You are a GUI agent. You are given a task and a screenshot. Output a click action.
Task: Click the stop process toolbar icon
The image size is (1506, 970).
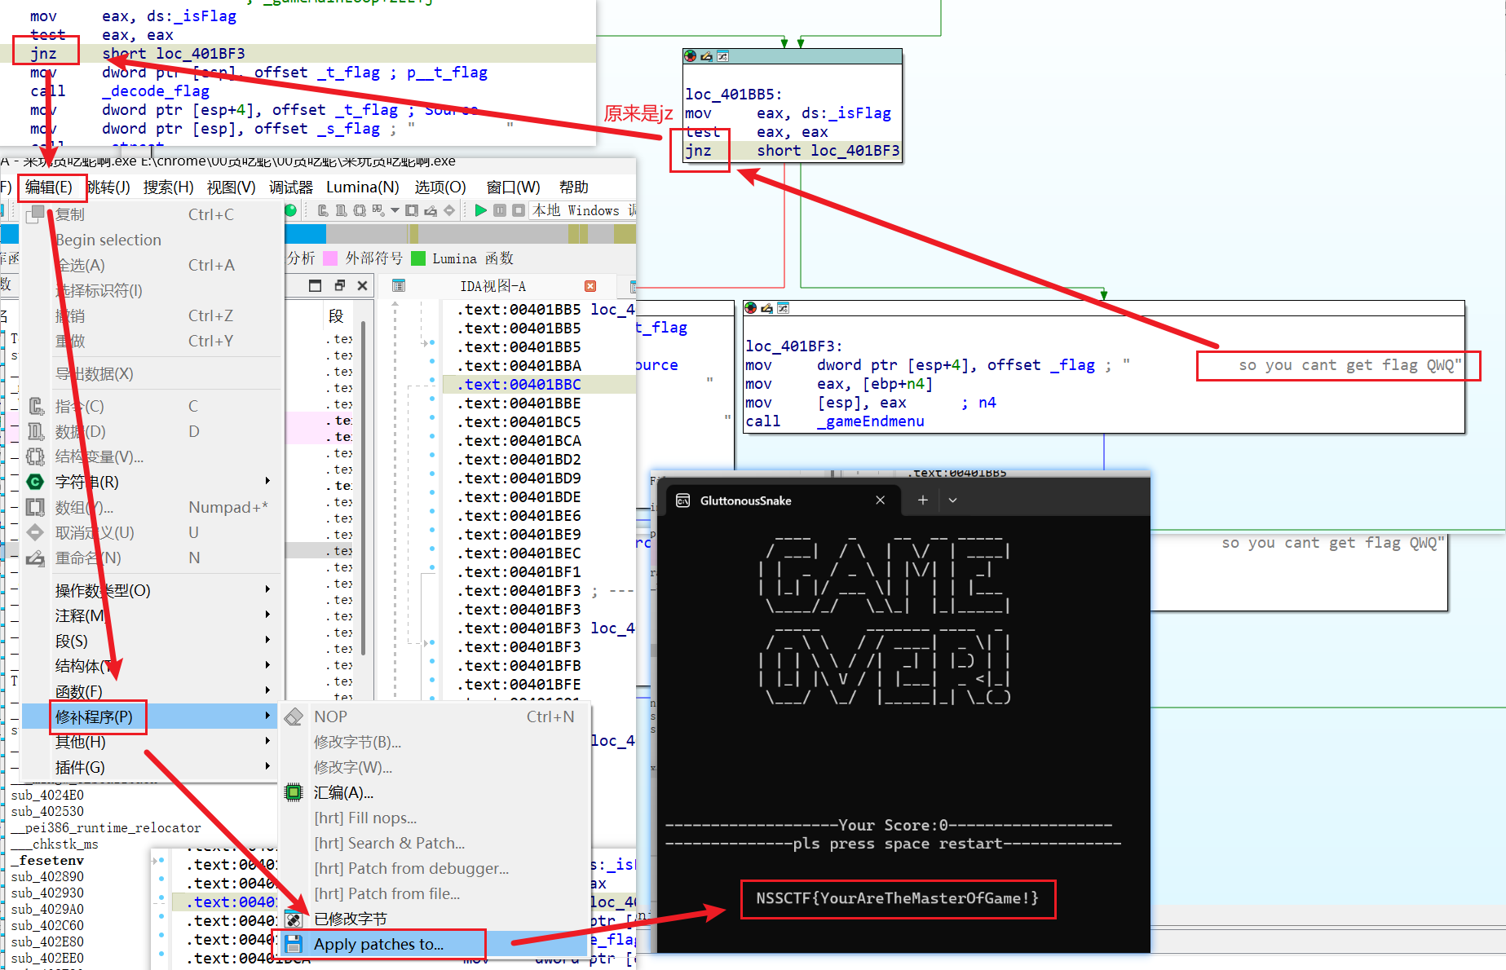[x=518, y=210]
